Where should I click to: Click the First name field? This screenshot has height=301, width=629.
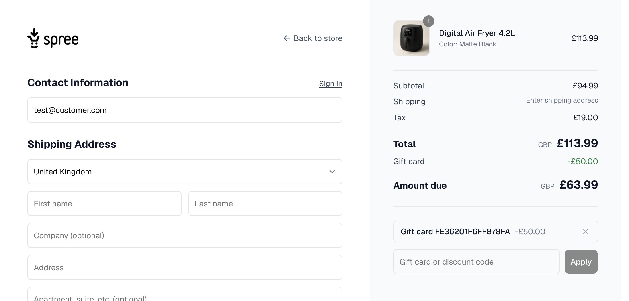coord(104,204)
